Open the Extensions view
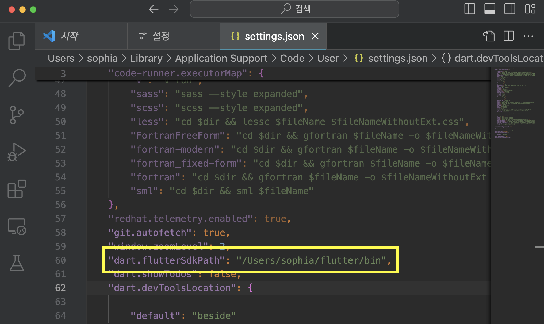The image size is (544, 324). pyautogui.click(x=17, y=189)
